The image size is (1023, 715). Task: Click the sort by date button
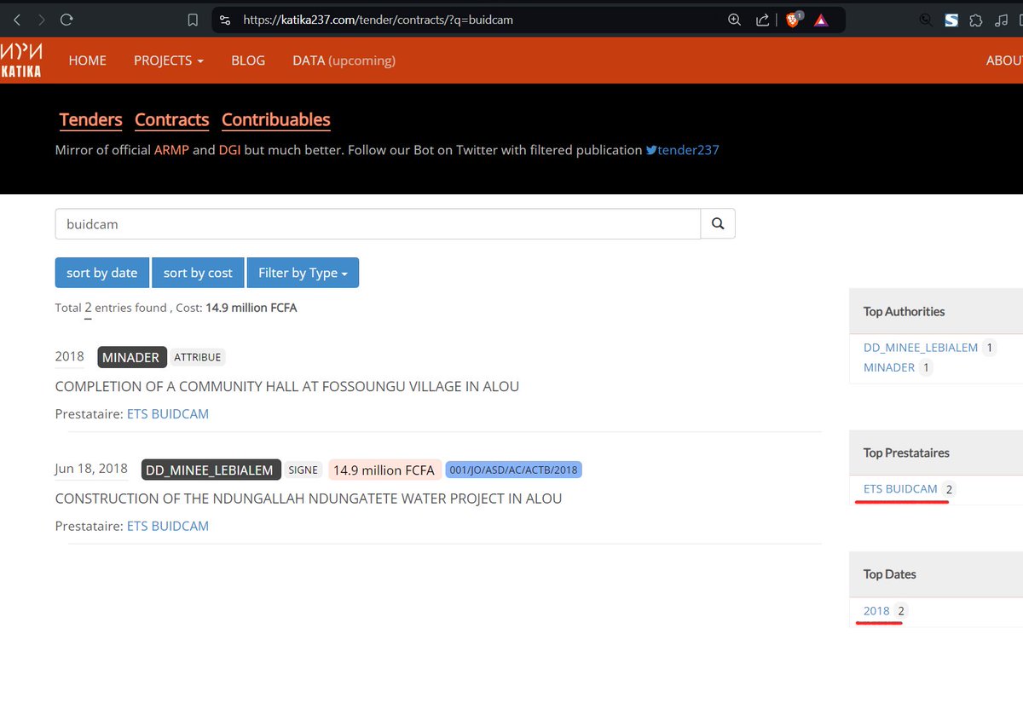coord(102,273)
